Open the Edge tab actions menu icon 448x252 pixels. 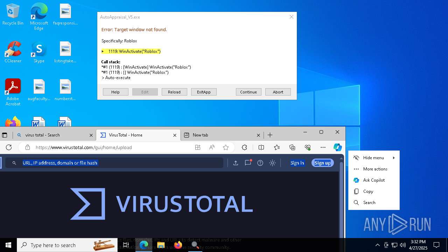click(x=5, y=135)
